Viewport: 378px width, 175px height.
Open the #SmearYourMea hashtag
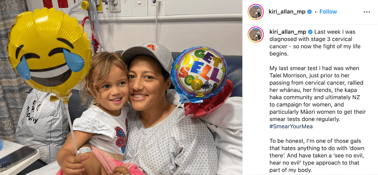click(291, 126)
